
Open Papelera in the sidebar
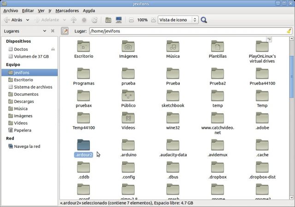pyautogui.click(x=22, y=130)
